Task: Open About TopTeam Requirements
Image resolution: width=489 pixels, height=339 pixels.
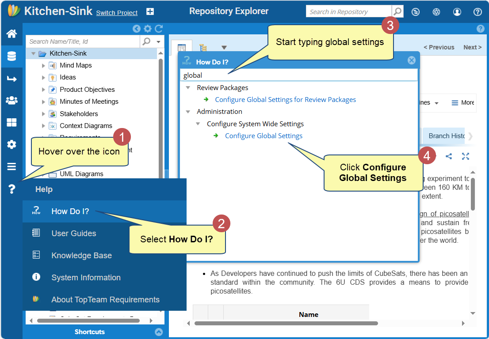Action: pos(104,299)
